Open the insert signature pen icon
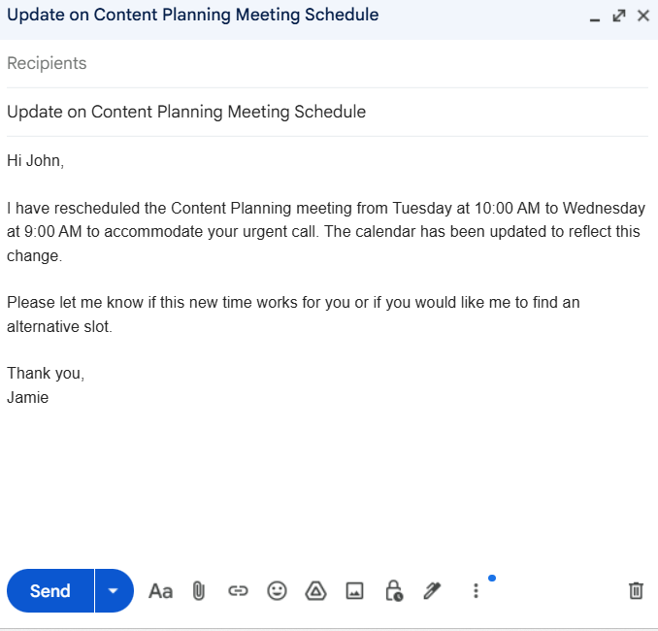Screen dimensions: 658x631 coord(432,590)
